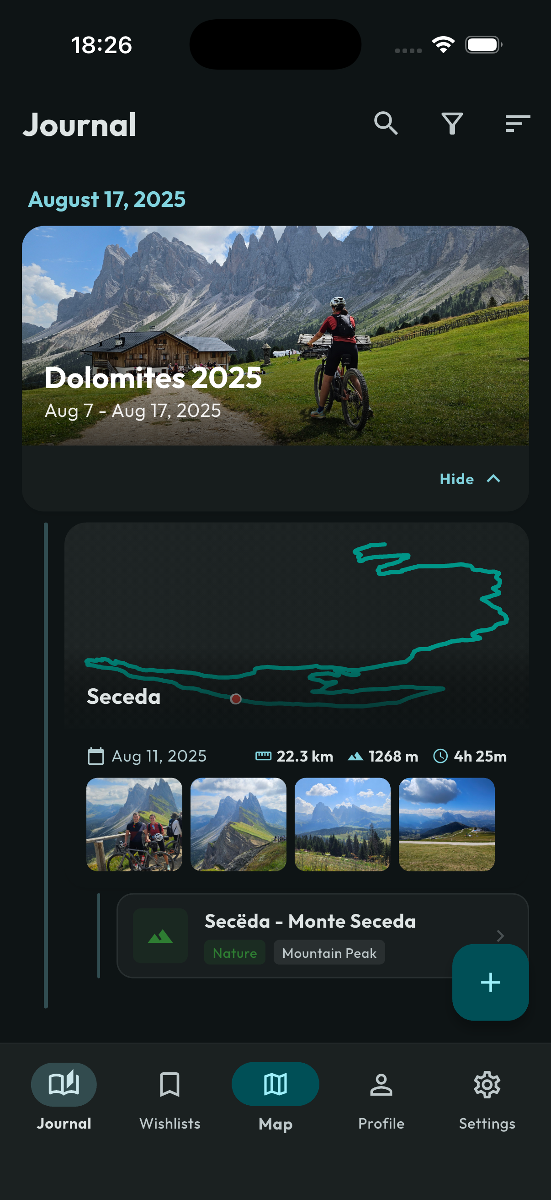Open the filter funnel icon
Image resolution: width=551 pixels, height=1200 pixels.
pyautogui.click(x=452, y=124)
